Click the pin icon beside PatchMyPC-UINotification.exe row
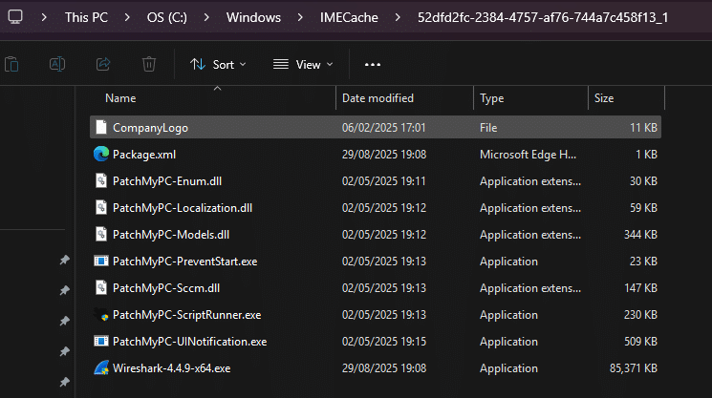712x398 pixels. click(x=64, y=351)
